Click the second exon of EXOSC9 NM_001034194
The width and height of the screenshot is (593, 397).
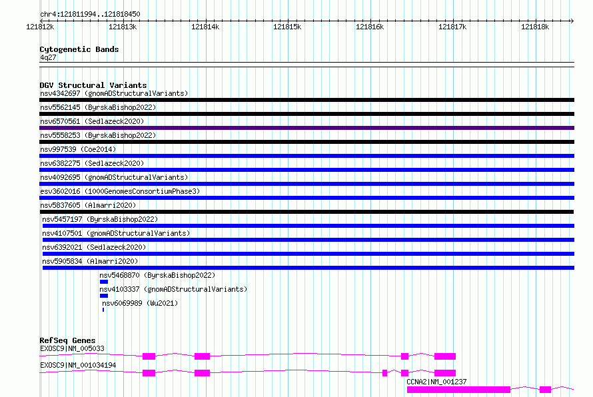pyautogui.click(x=203, y=373)
